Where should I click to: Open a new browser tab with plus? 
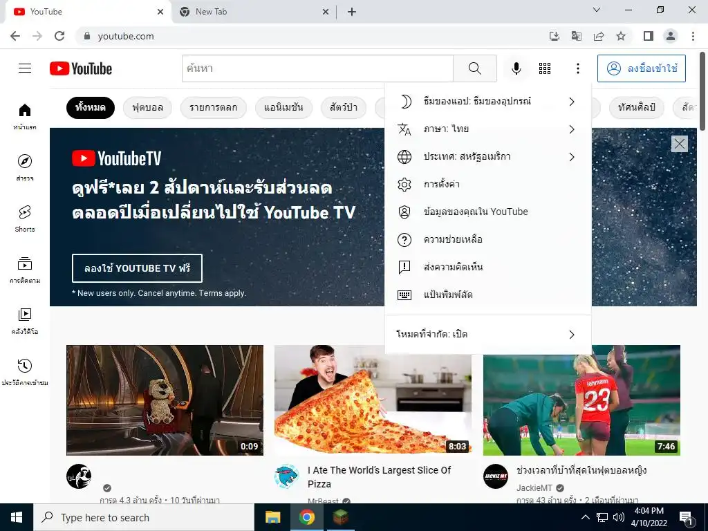[x=352, y=12]
